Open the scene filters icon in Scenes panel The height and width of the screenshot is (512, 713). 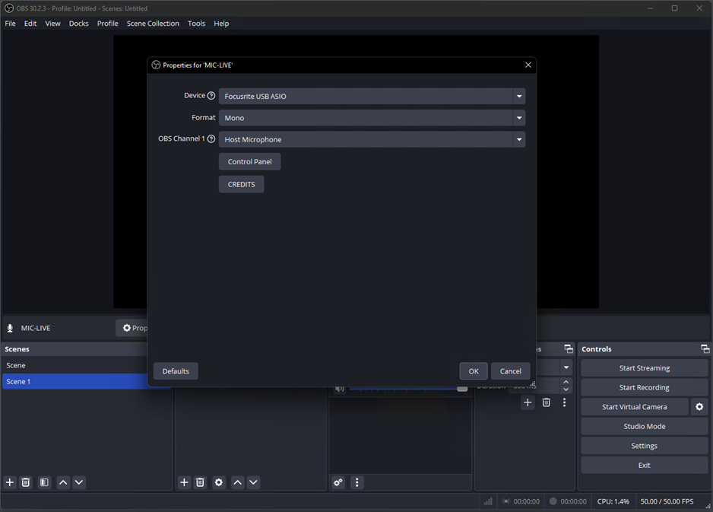coord(44,482)
